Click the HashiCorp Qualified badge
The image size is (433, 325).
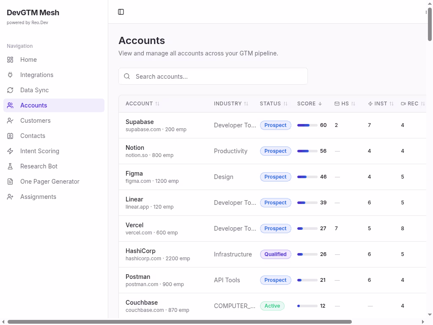tap(275, 254)
